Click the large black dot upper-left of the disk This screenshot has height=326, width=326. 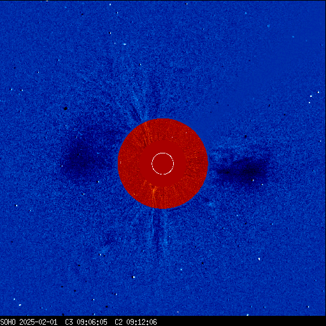(66, 108)
